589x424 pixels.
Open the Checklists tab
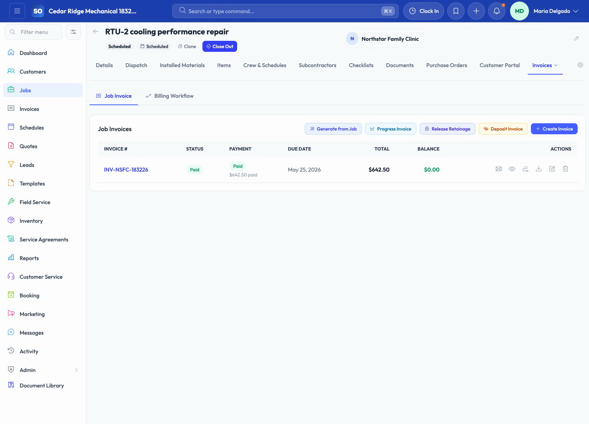click(x=361, y=65)
